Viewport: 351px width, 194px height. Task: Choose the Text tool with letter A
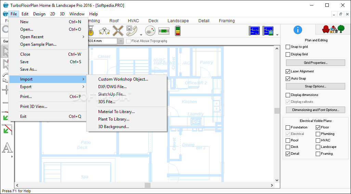[x=7, y=148]
